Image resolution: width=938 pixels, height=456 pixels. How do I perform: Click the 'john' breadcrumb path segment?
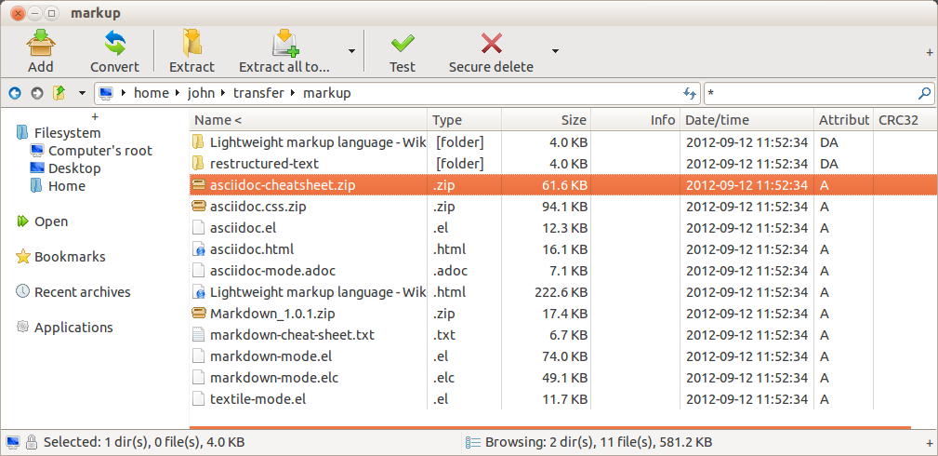point(202,93)
